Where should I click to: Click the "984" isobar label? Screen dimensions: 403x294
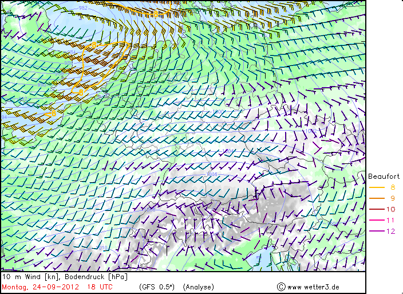coord(72,53)
